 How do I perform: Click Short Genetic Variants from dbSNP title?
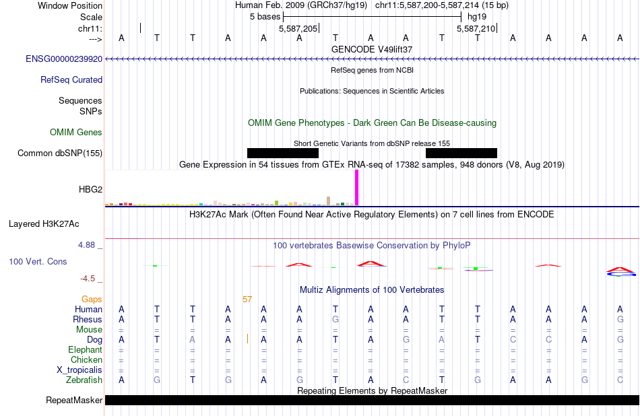tap(372, 143)
